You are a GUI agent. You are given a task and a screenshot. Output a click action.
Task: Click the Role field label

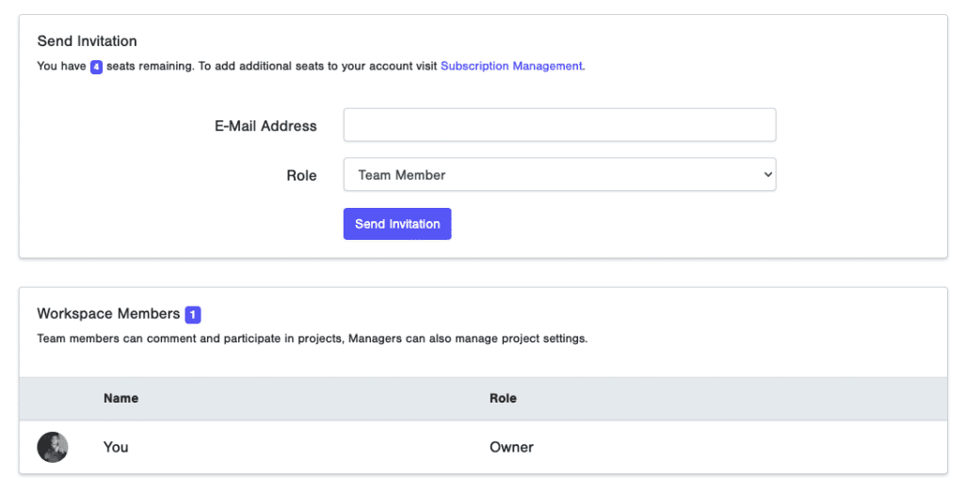(x=302, y=176)
